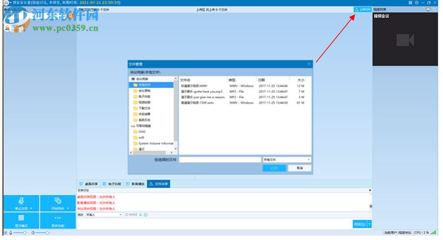The width and height of the screenshot is (443, 240).
Task: Click the network signal icon in status bar
Action: (x=433, y=233)
